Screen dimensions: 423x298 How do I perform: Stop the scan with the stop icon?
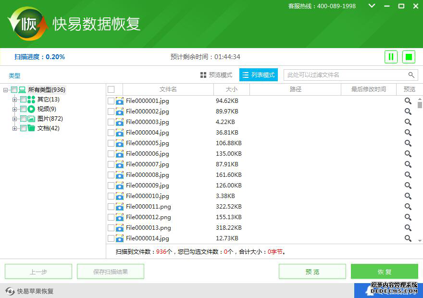pos(409,57)
